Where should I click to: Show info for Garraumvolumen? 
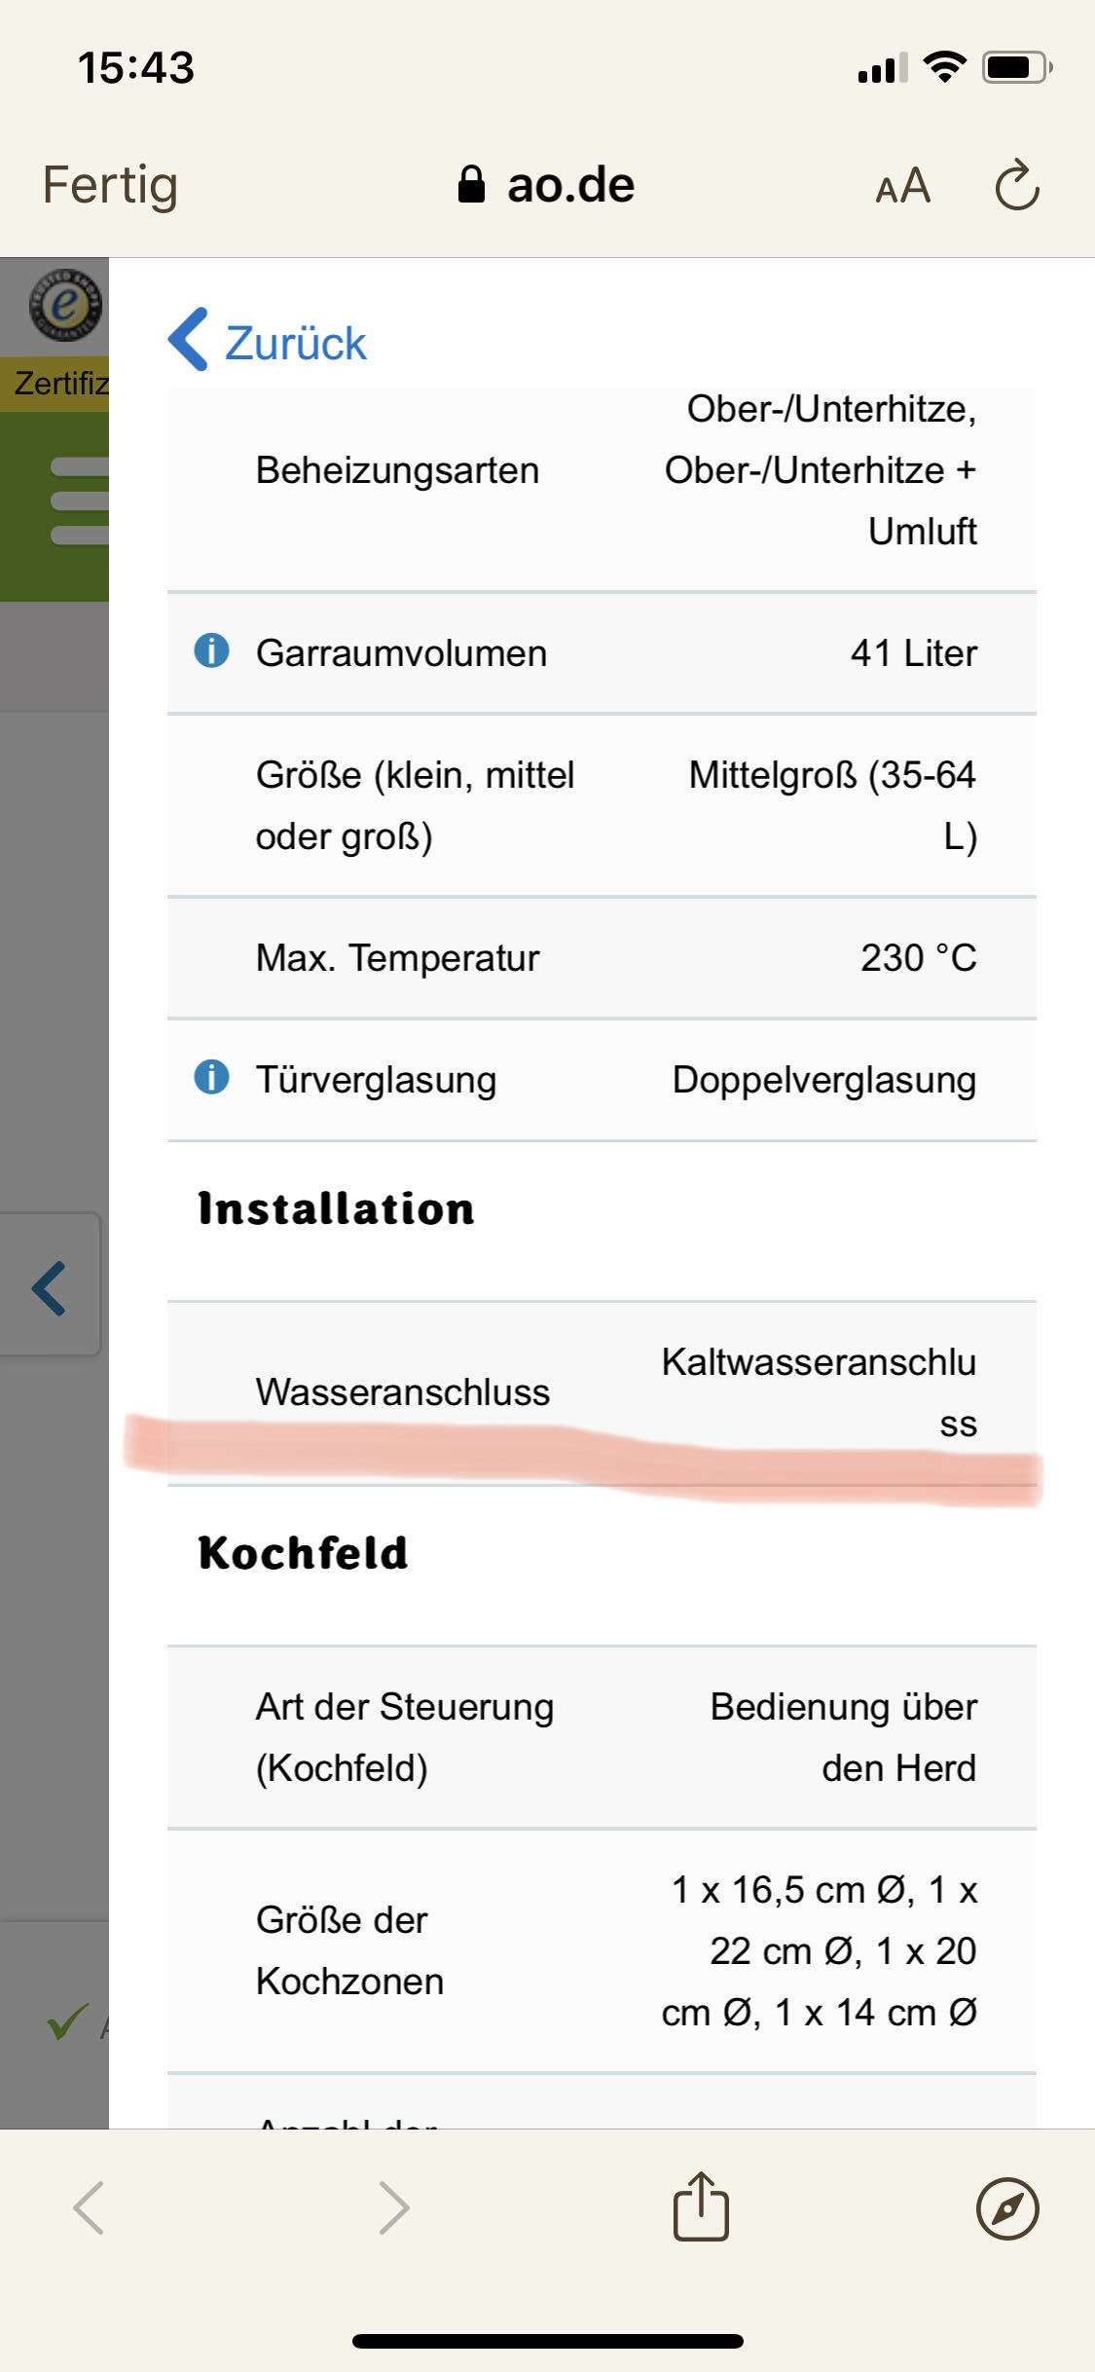coord(211,650)
